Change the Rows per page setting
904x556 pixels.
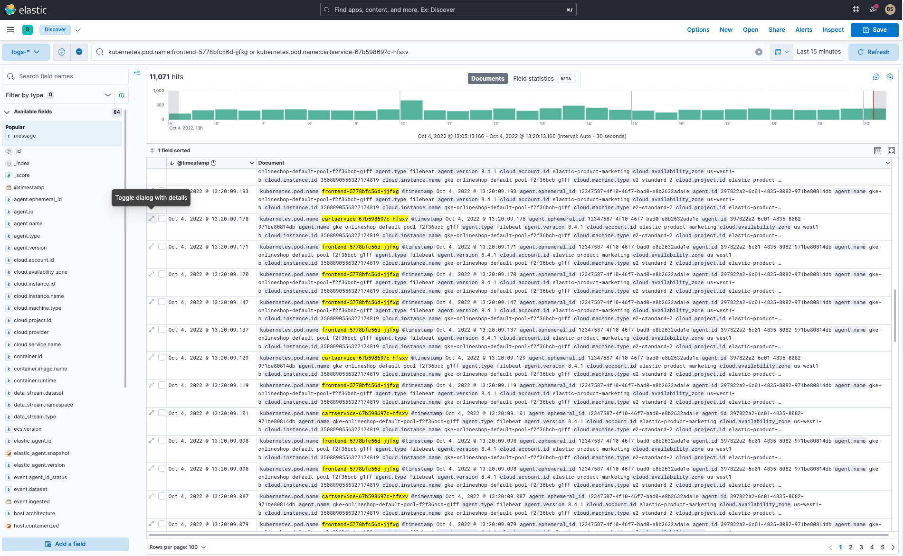pyautogui.click(x=178, y=547)
